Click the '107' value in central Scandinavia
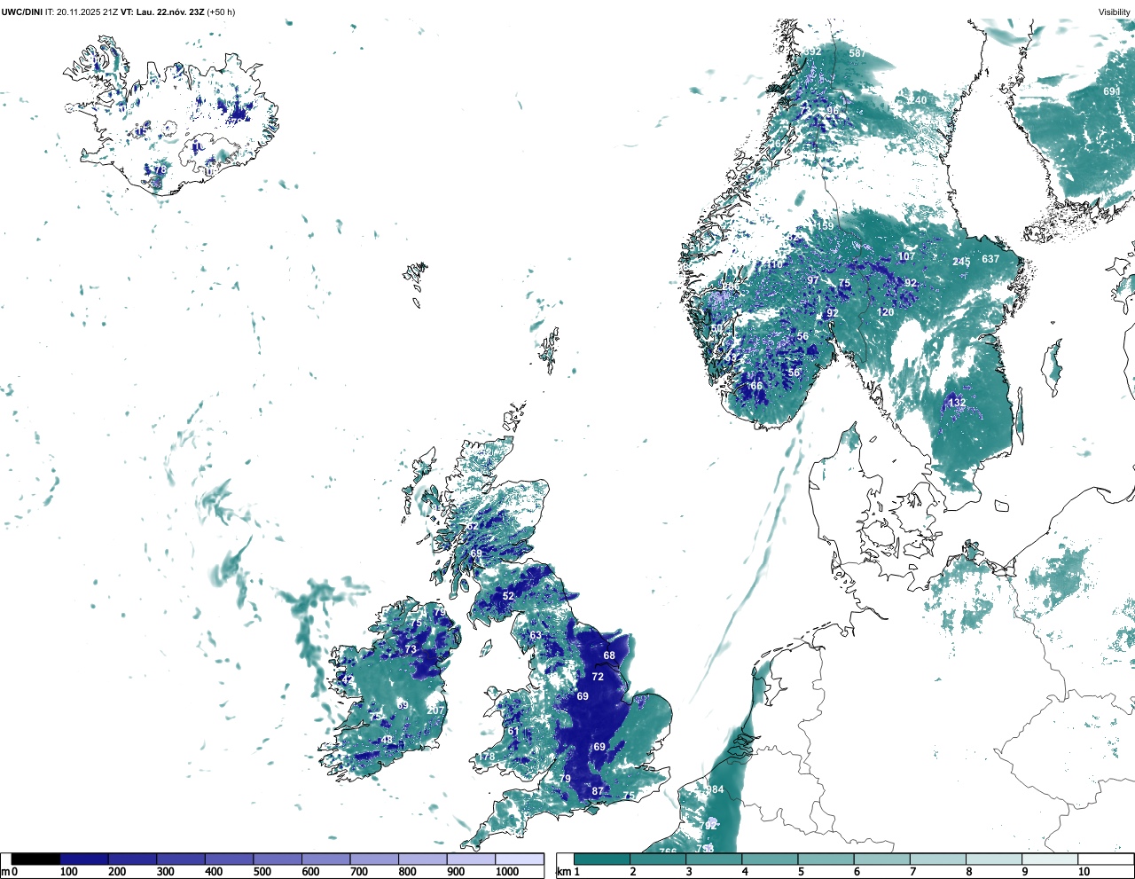 [x=906, y=256]
